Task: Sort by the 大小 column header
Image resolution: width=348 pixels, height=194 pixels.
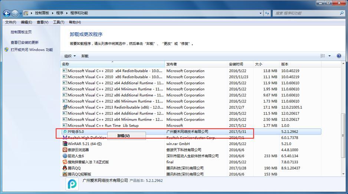Action: point(266,64)
